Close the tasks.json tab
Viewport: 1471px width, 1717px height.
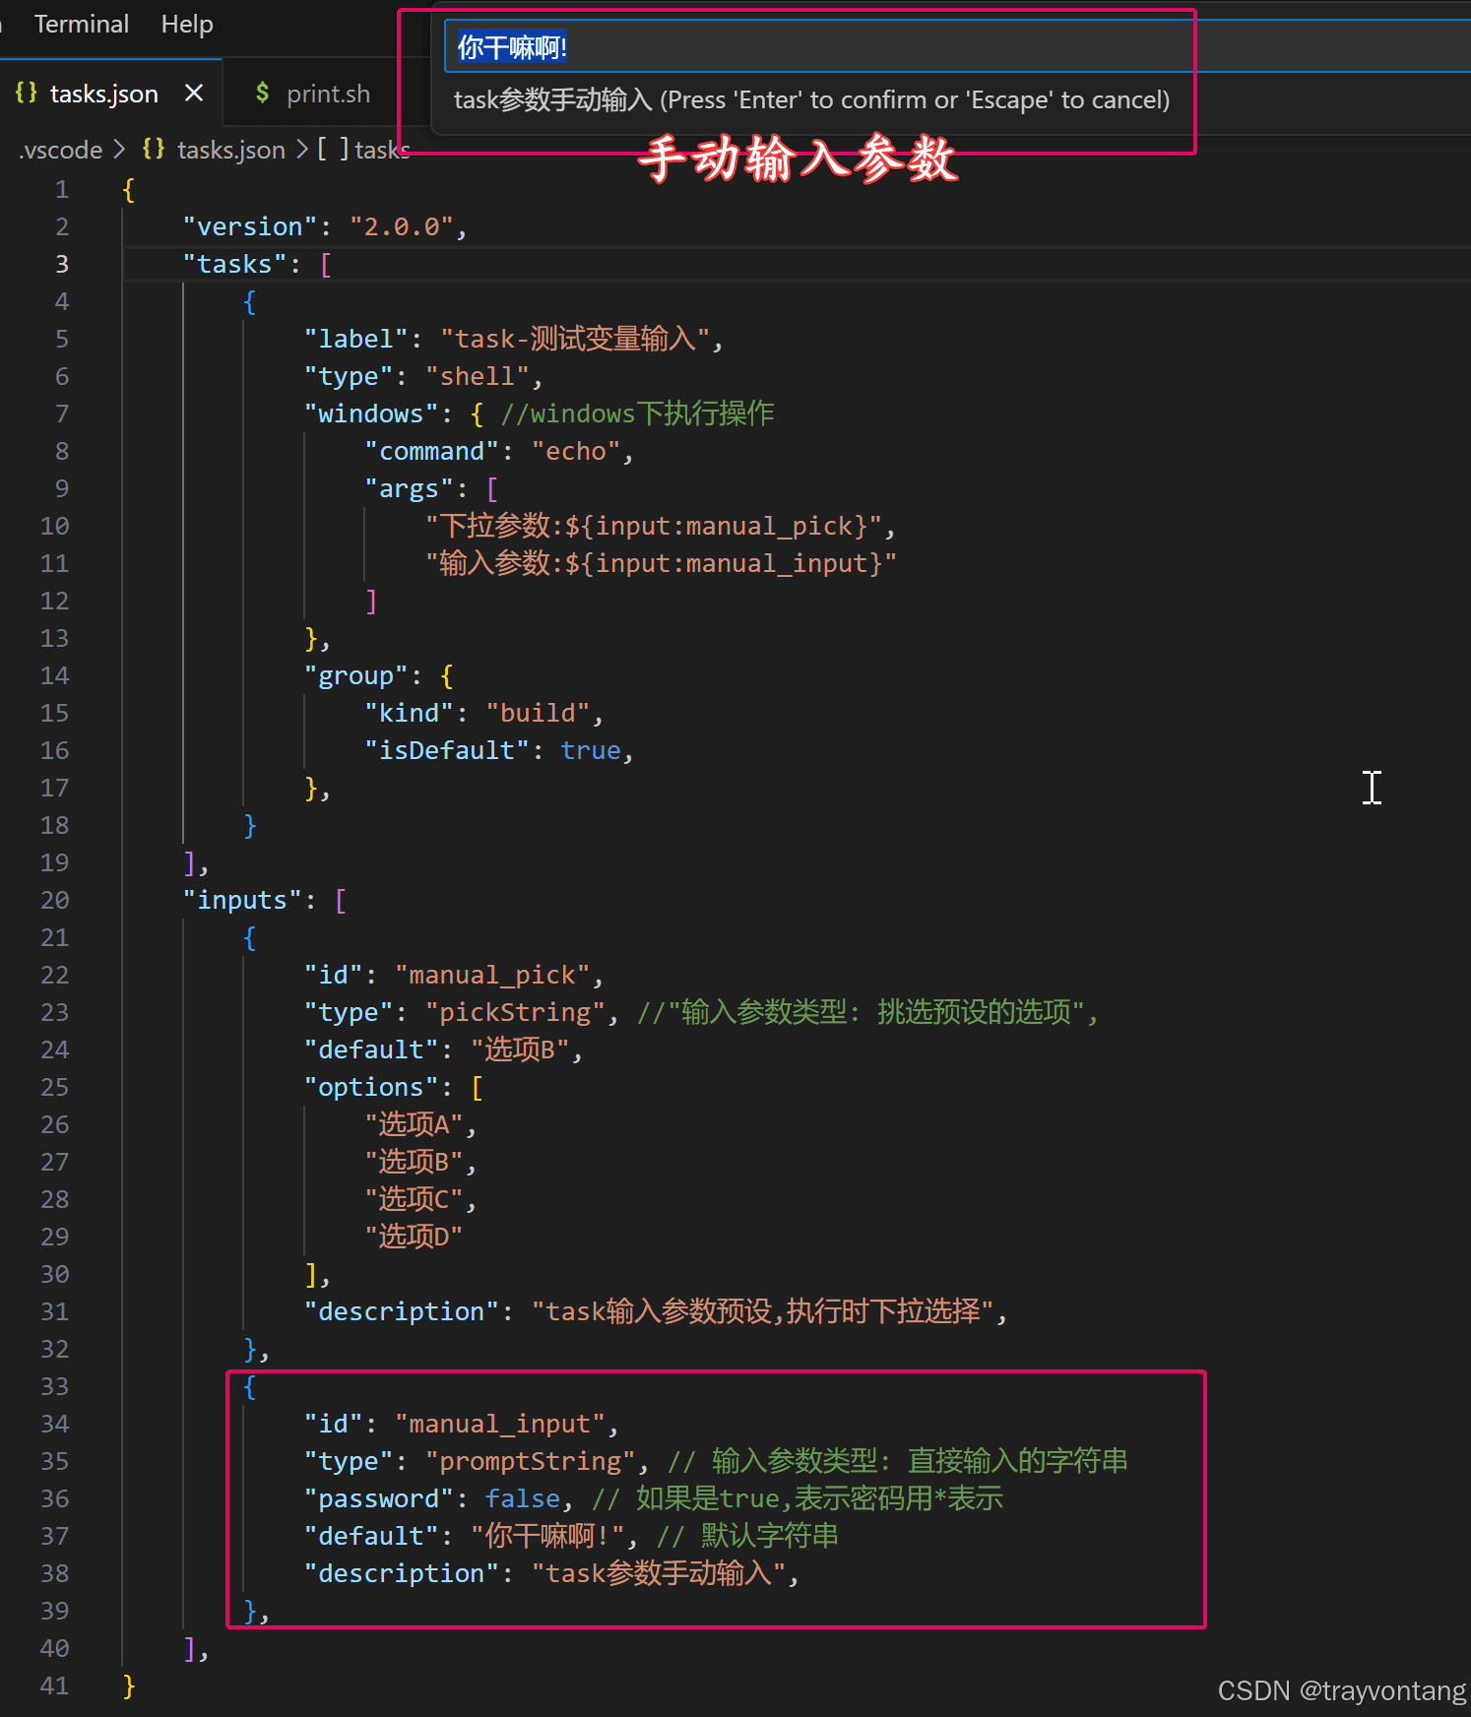(x=194, y=93)
